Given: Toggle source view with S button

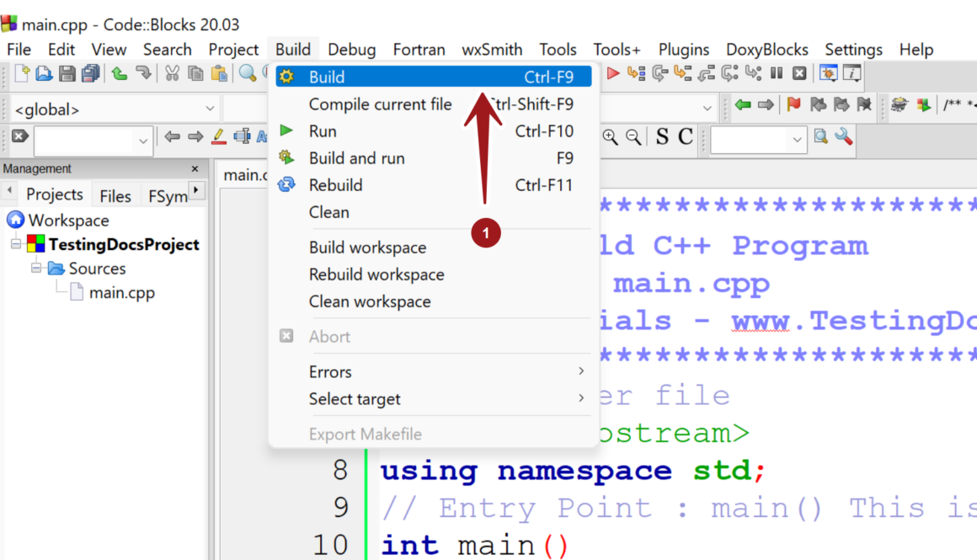Looking at the screenshot, I should click(x=663, y=136).
